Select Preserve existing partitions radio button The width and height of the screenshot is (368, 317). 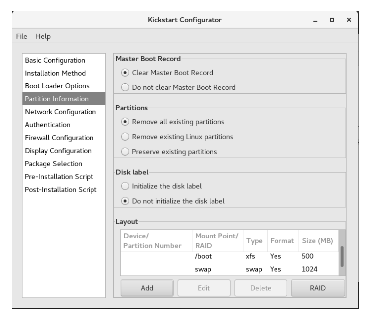(x=126, y=152)
